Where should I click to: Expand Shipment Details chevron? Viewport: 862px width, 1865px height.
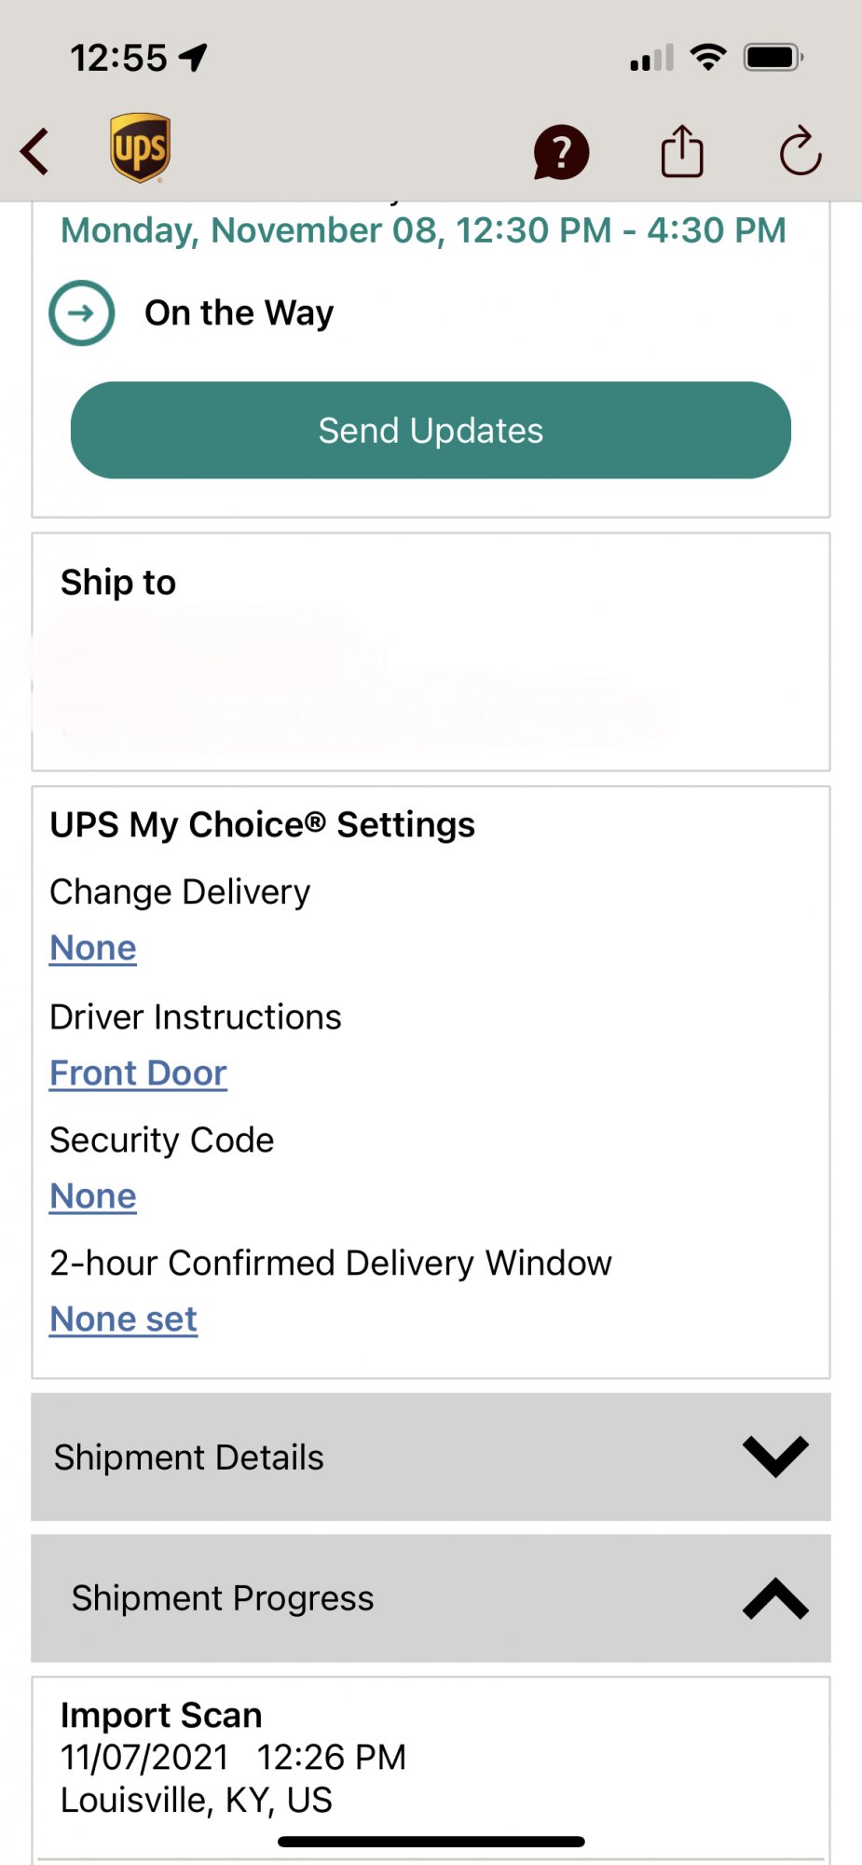(x=775, y=1457)
